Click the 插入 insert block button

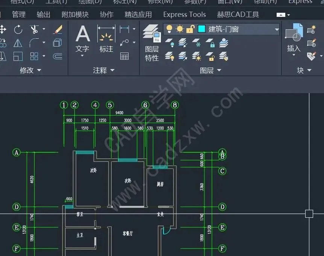[x=294, y=38]
